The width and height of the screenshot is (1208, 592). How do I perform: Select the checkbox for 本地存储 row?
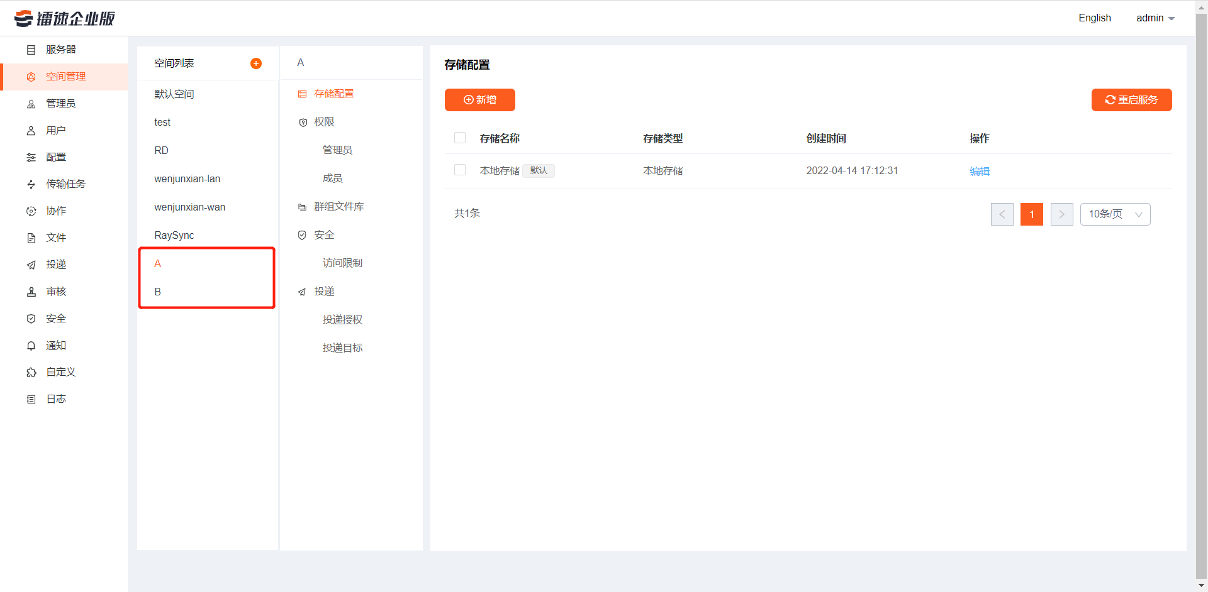click(x=460, y=170)
